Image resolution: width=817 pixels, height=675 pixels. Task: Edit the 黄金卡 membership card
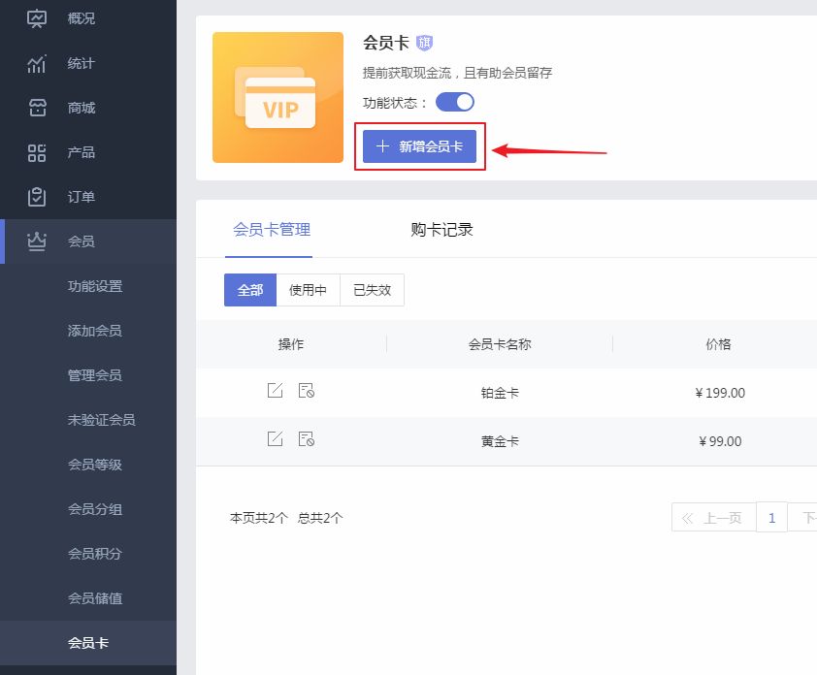(276, 439)
